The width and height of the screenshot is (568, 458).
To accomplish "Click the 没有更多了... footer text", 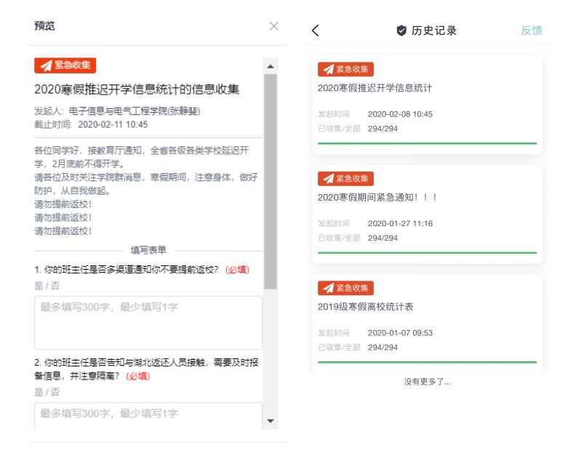I will 427,382.
